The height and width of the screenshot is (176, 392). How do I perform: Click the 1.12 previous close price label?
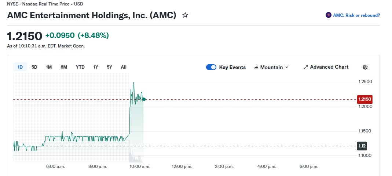click(362, 146)
